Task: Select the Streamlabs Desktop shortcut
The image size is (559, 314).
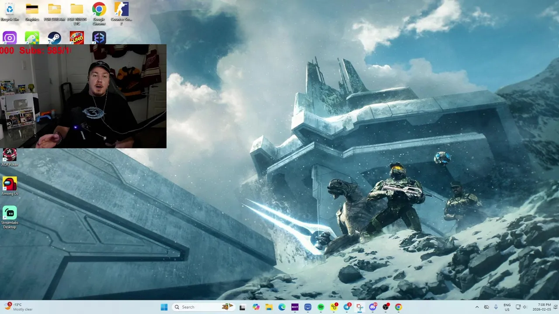Action: tap(10, 218)
